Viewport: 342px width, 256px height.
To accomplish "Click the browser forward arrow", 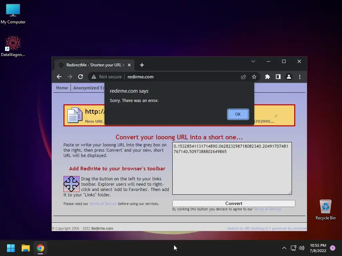I will 70,77.
